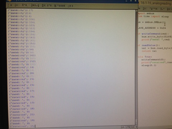Click the Col: 0 status bar indicator
Image resolution: width=172 pixels, height=129 pixels.
click(x=134, y=127)
